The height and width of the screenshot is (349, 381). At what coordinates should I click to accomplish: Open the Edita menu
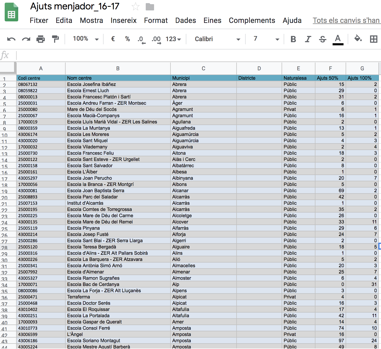64,20
